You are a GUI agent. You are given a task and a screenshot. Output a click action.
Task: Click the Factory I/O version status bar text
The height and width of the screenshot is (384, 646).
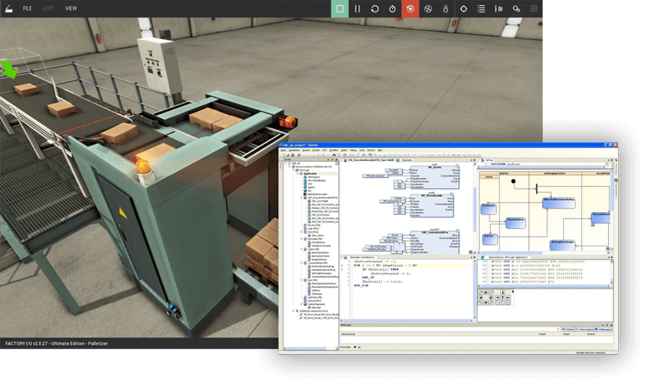point(56,343)
